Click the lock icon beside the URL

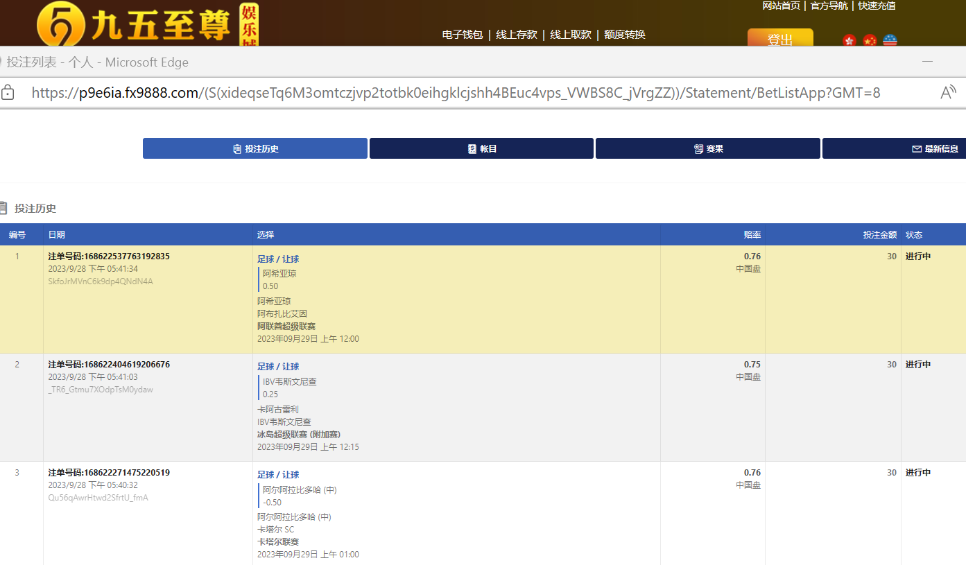(8, 93)
